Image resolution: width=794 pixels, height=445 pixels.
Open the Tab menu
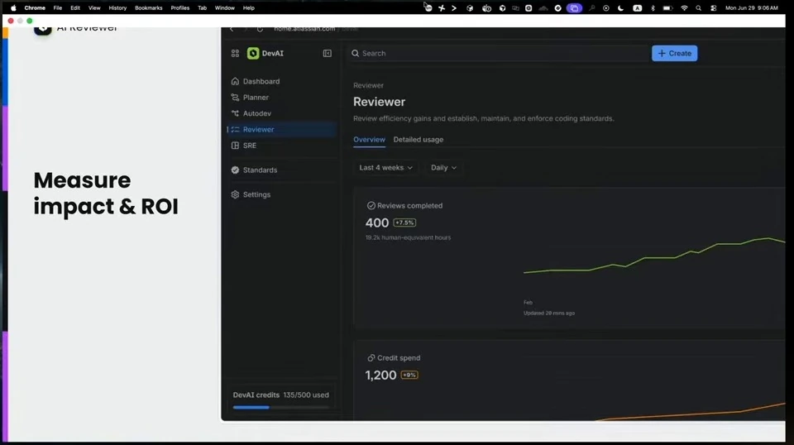pos(202,8)
